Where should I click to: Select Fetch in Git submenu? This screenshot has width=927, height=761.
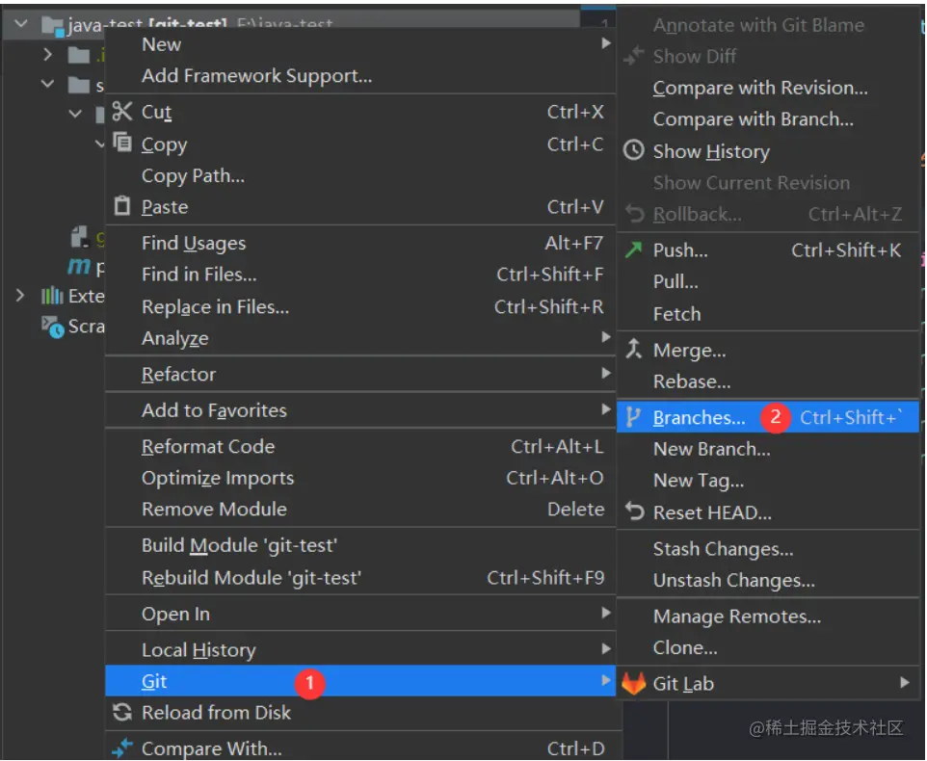click(x=767, y=313)
